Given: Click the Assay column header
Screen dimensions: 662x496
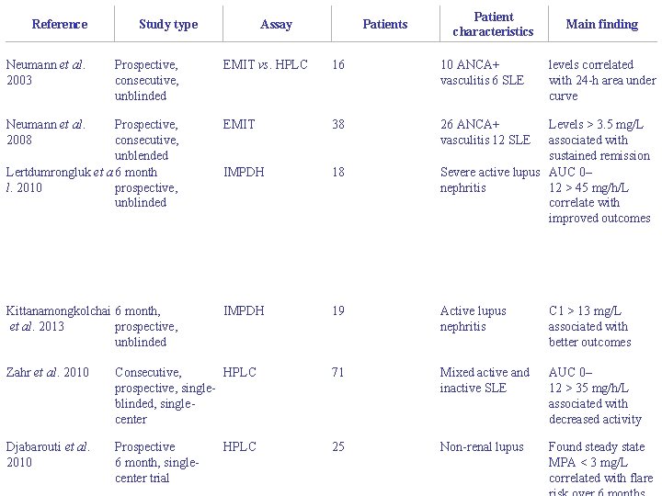Looking at the screenshot, I should click(x=276, y=25).
